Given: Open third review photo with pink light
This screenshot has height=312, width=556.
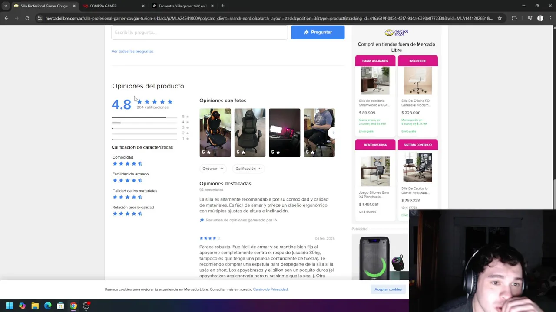Looking at the screenshot, I should pos(285,133).
